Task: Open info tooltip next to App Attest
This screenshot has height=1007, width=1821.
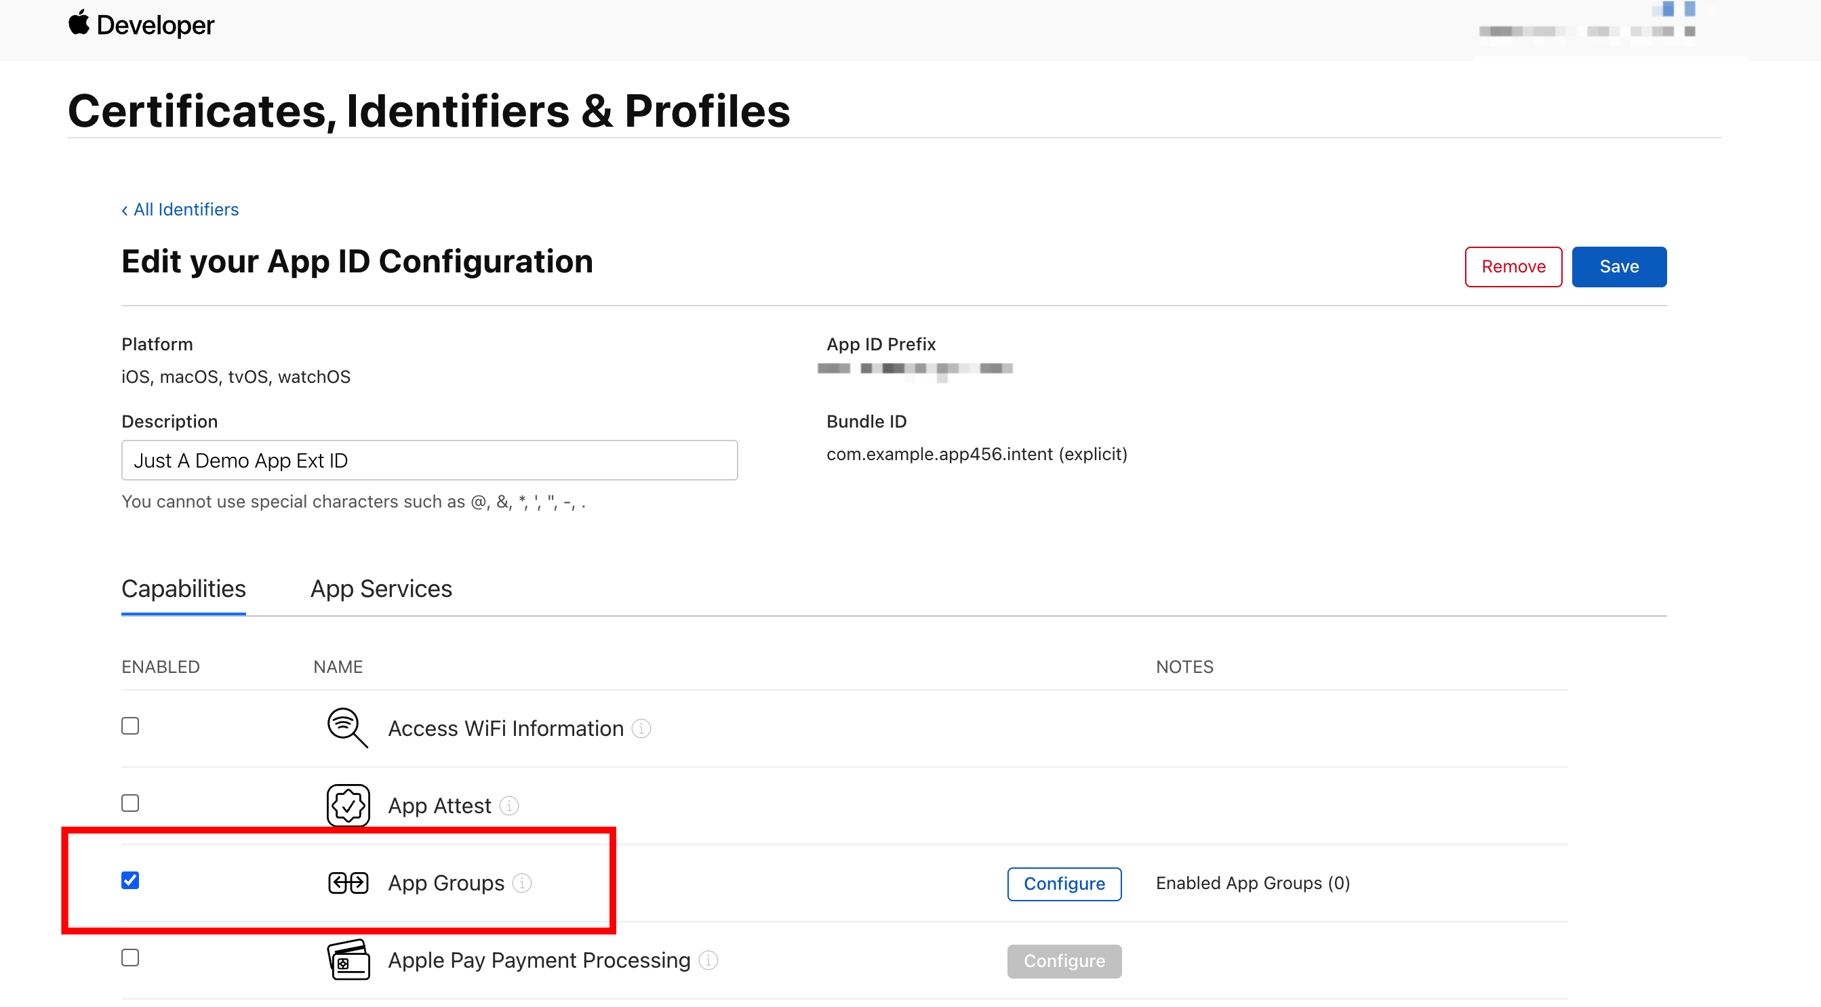Action: 509,806
